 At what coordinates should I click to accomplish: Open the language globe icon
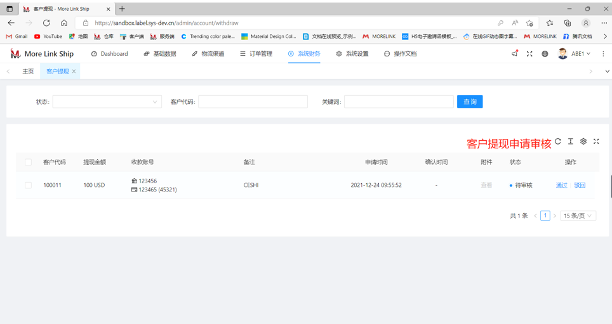tap(545, 54)
